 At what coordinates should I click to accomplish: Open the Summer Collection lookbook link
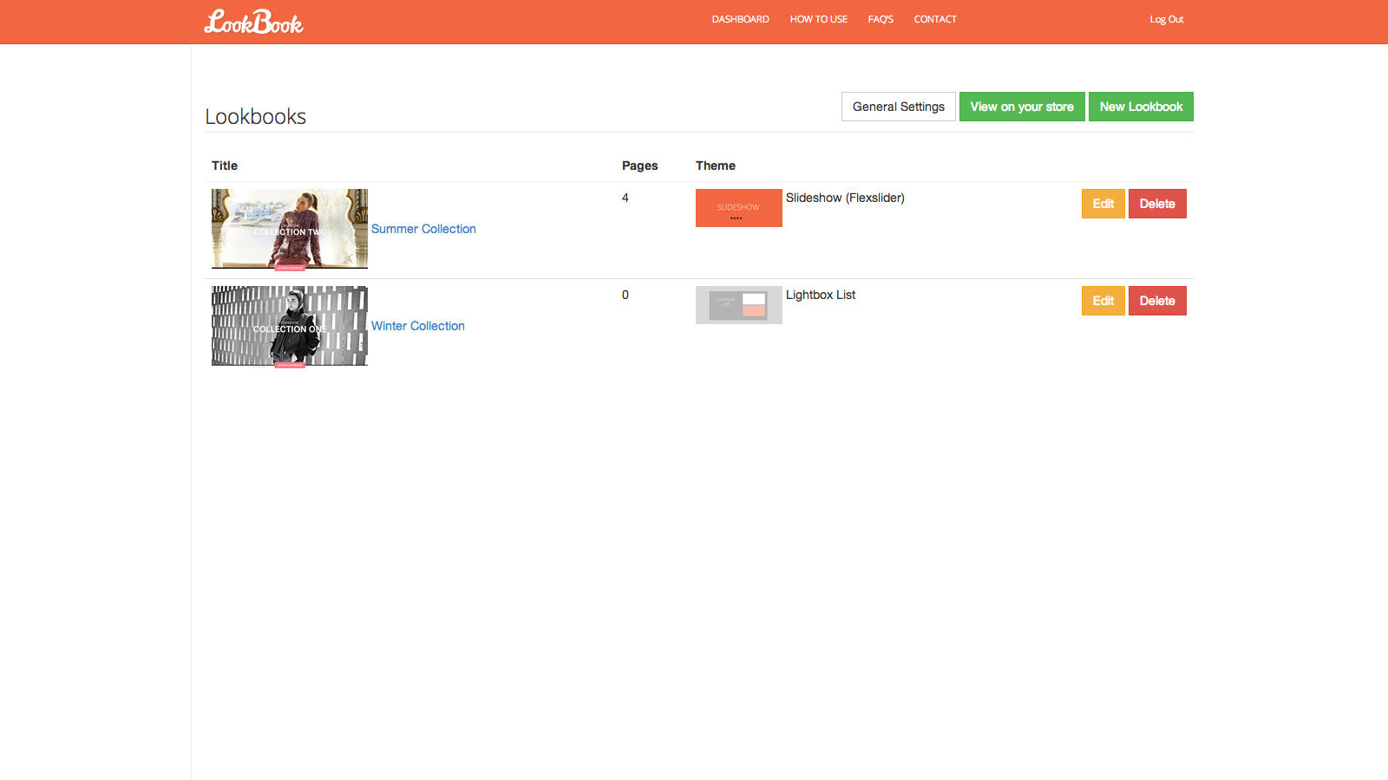(x=423, y=229)
